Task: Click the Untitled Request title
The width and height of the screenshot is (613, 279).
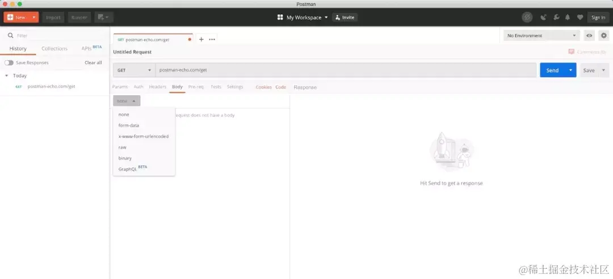Action: coord(132,52)
